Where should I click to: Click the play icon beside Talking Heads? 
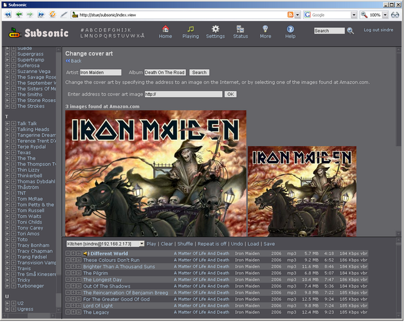tap(8, 129)
